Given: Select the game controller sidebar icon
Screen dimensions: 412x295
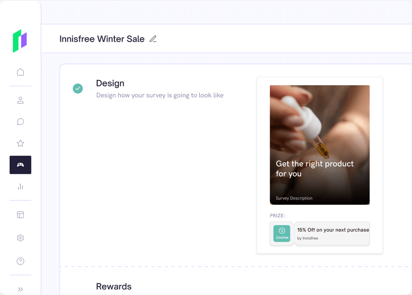Looking at the screenshot, I should pos(21,165).
